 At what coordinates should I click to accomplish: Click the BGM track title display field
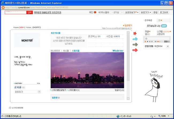(x=157, y=38)
